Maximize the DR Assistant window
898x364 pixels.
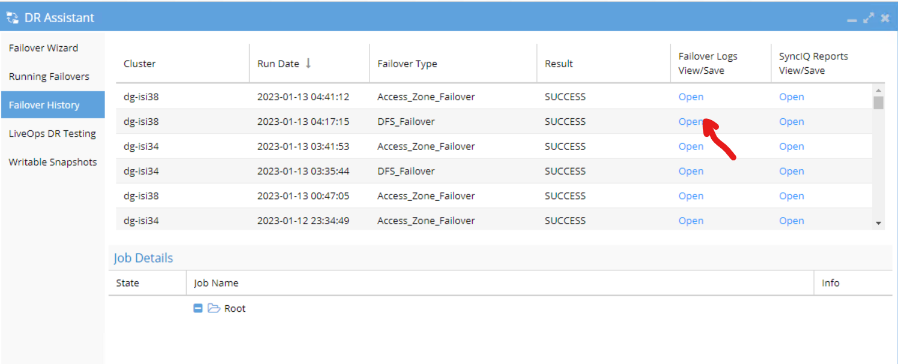869,18
